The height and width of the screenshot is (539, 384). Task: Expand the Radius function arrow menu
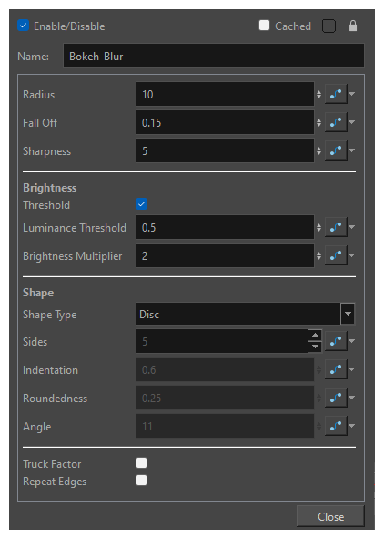(x=352, y=94)
